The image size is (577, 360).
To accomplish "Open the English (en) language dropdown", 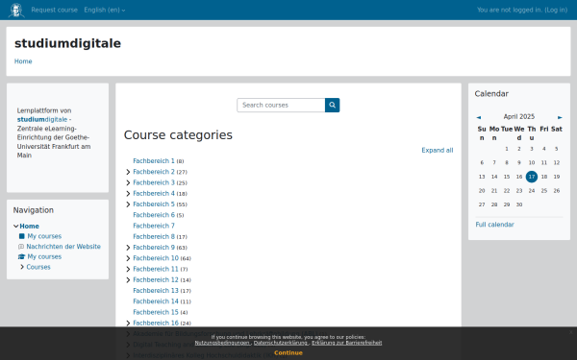I will 105,10.
